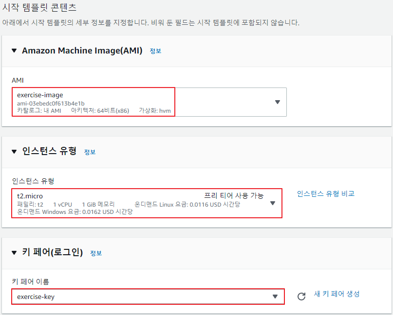Open the t2.micro instance type dropdown

click(x=147, y=203)
